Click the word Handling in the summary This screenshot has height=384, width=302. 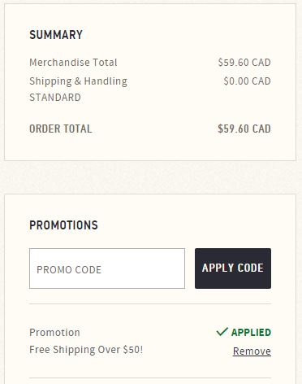click(x=106, y=81)
